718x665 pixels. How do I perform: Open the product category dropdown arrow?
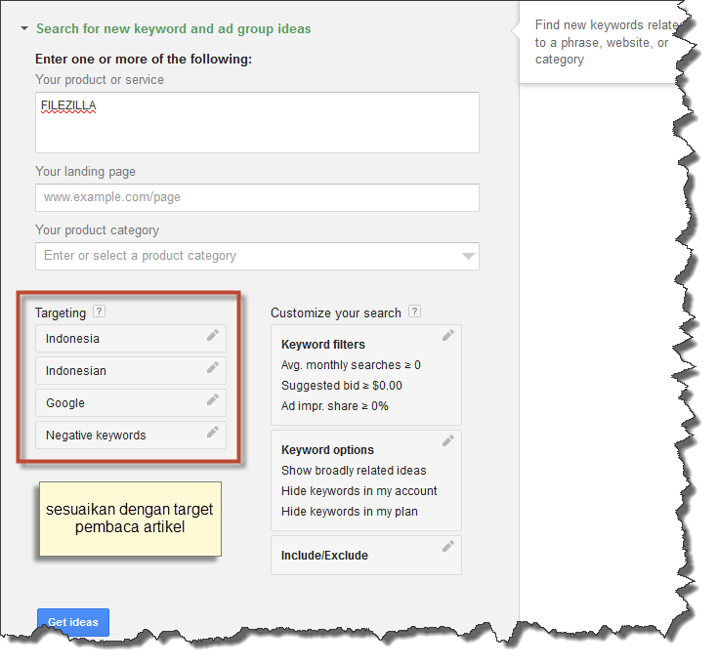(x=469, y=257)
